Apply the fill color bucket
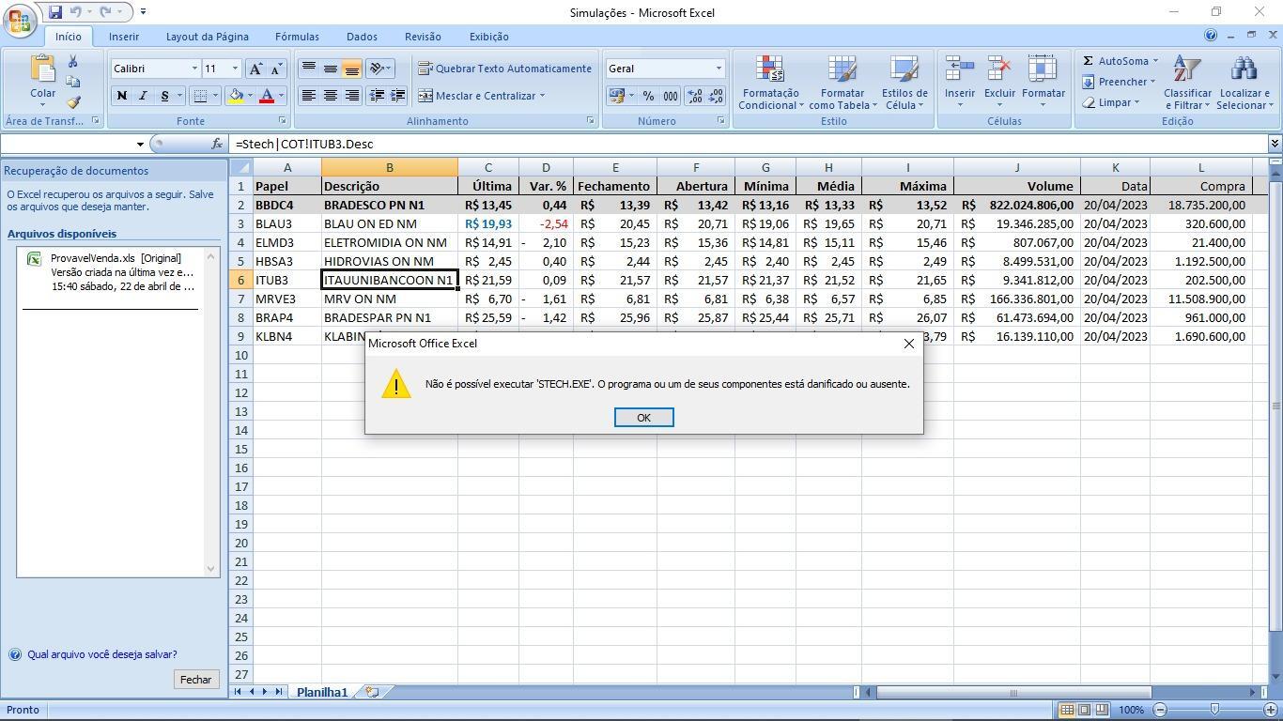 point(237,96)
